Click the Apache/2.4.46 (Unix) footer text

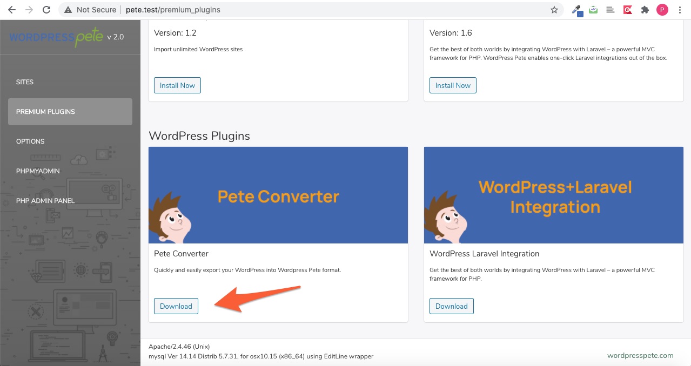coord(179,347)
